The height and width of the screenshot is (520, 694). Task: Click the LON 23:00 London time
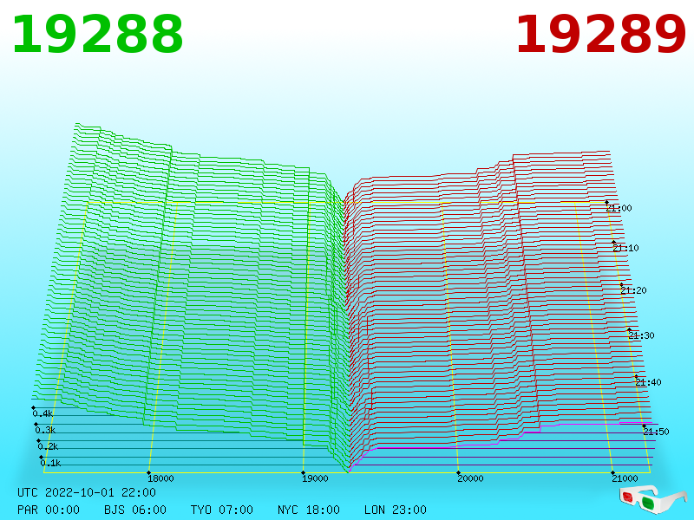396,510
